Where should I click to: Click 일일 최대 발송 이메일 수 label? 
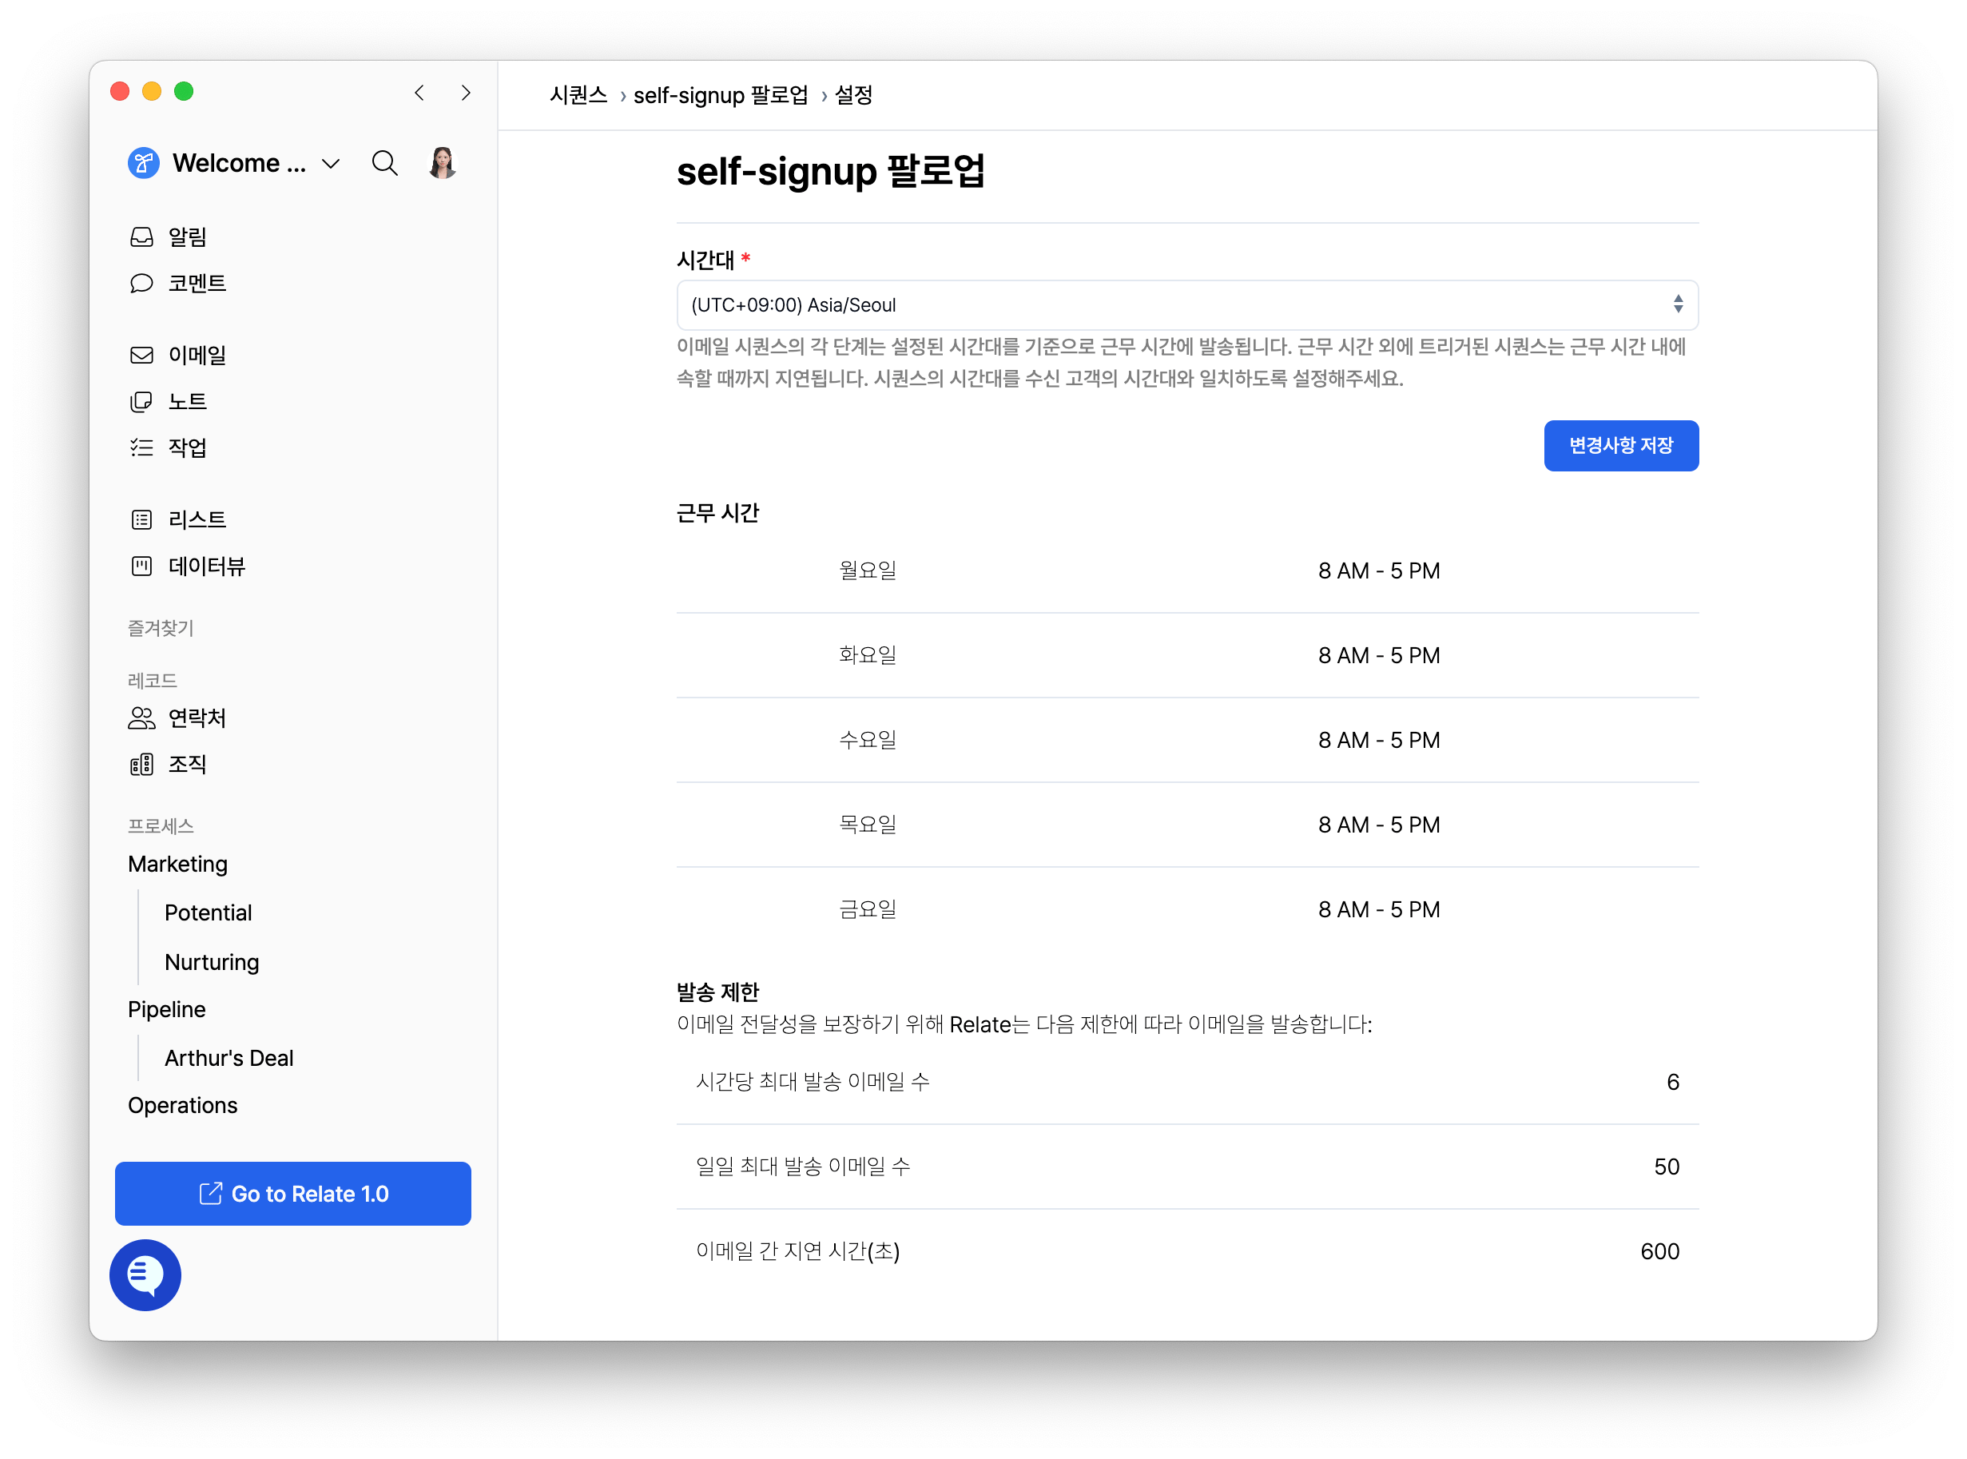click(802, 1167)
